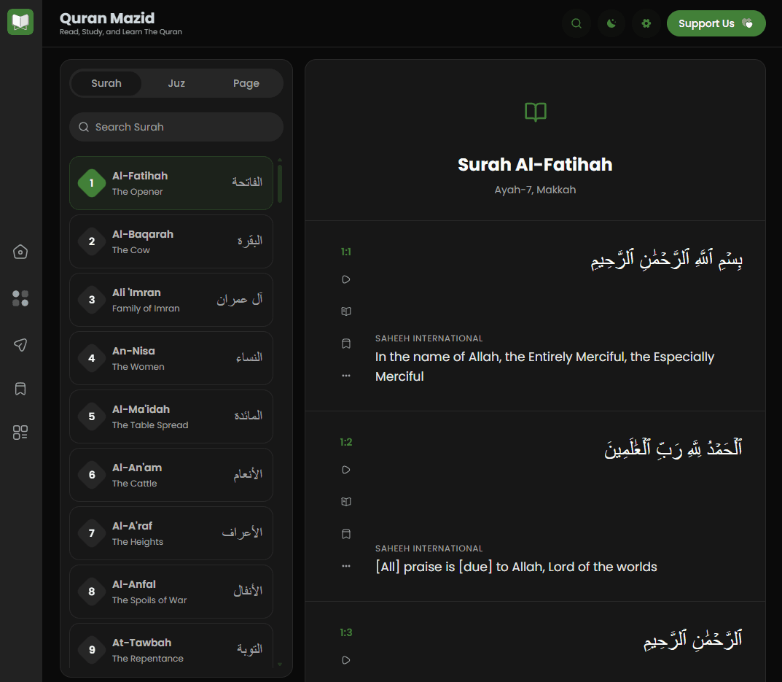Viewport: 782px width, 682px height.
Task: Toggle dark mode with moon icon
Action: 611,23
